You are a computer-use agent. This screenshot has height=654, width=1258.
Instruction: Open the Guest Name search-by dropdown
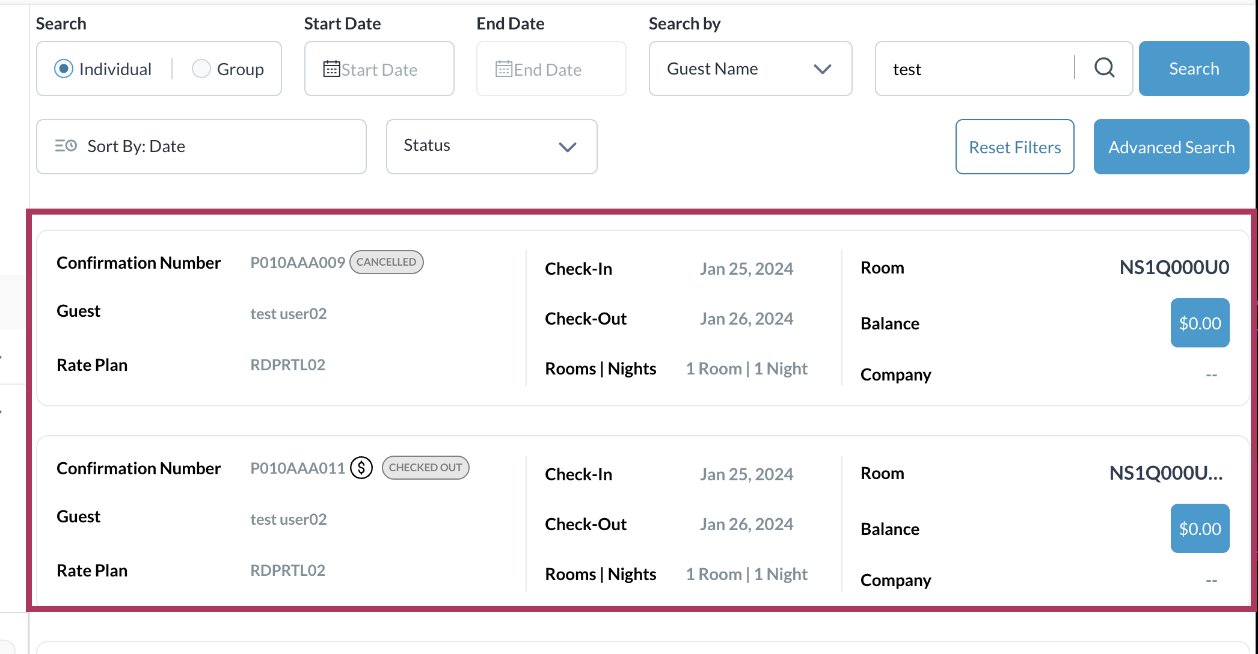coord(750,69)
